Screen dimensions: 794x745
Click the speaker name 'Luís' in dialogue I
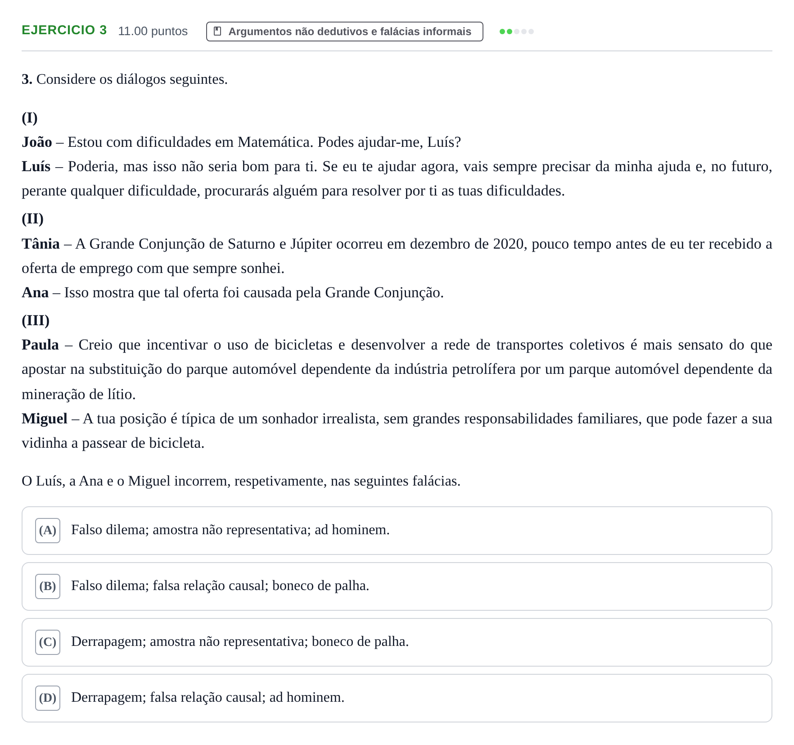[x=36, y=167]
